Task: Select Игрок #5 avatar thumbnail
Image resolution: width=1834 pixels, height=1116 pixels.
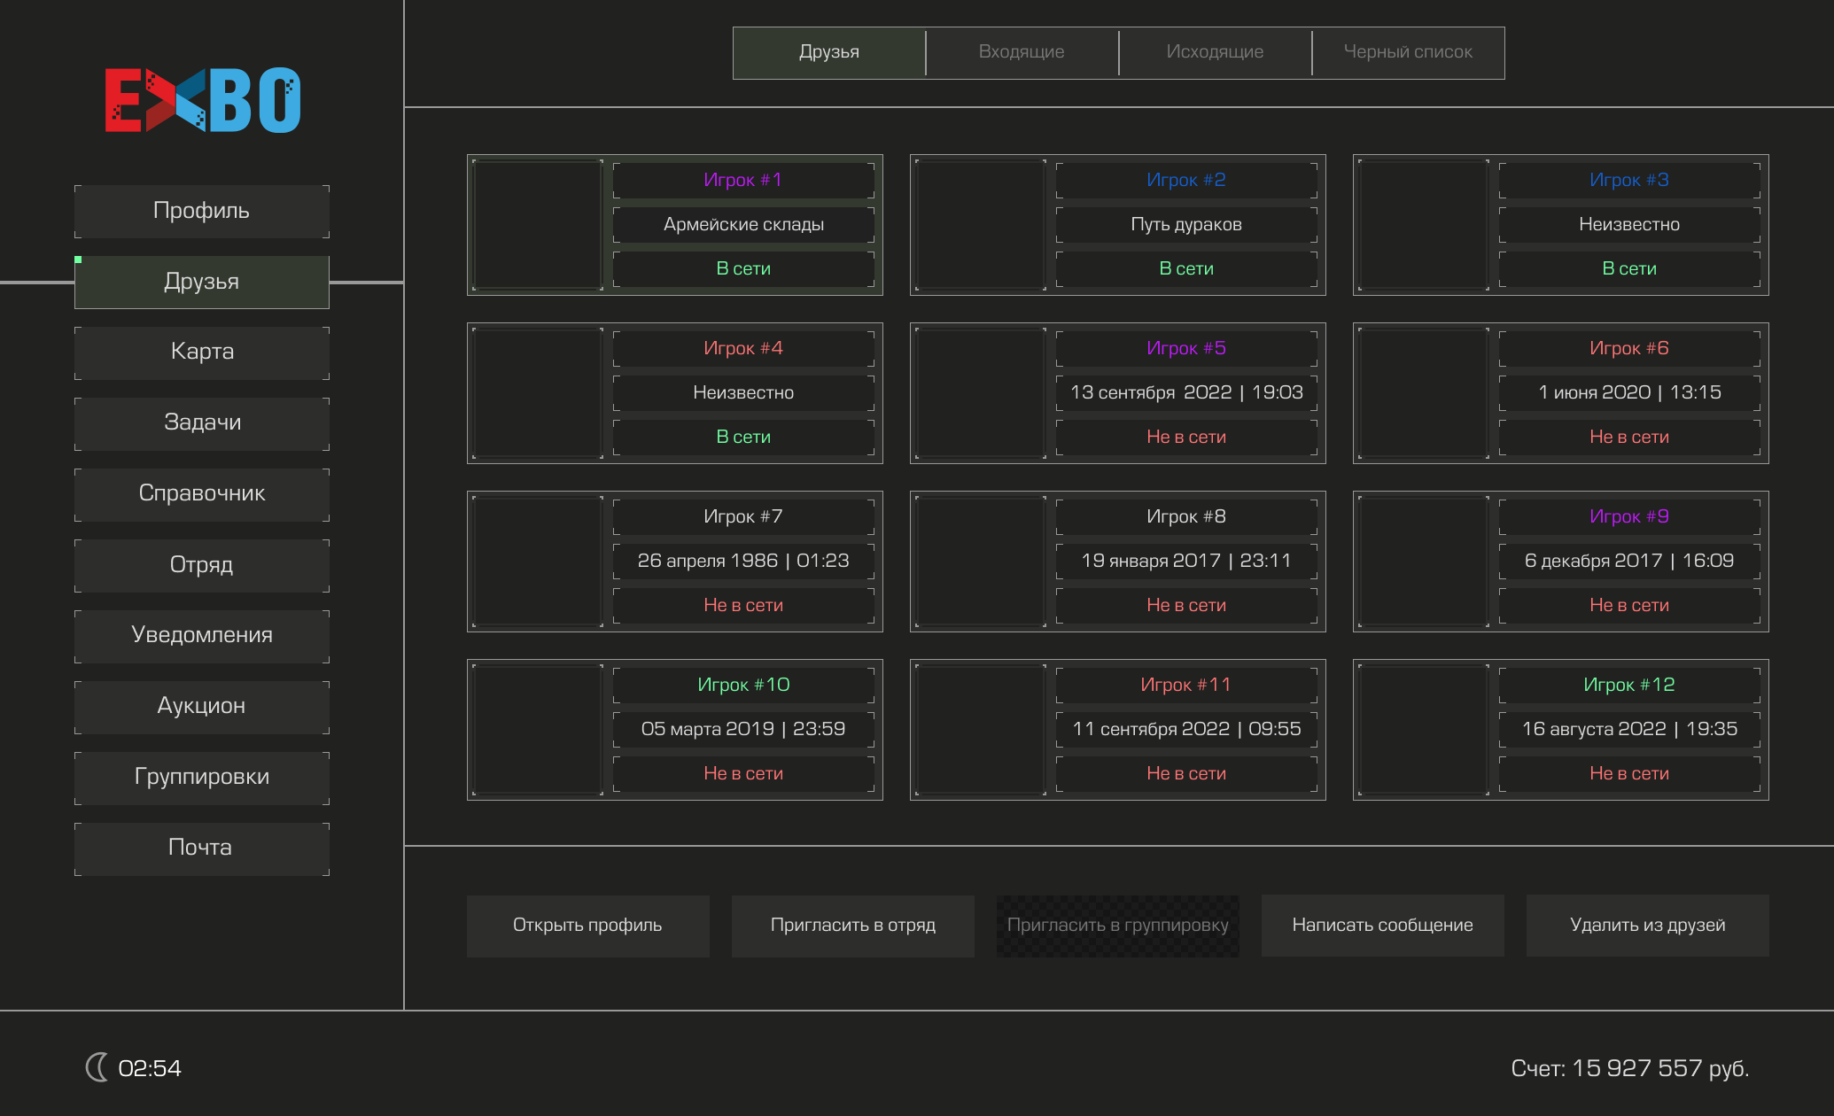Action: coord(981,393)
